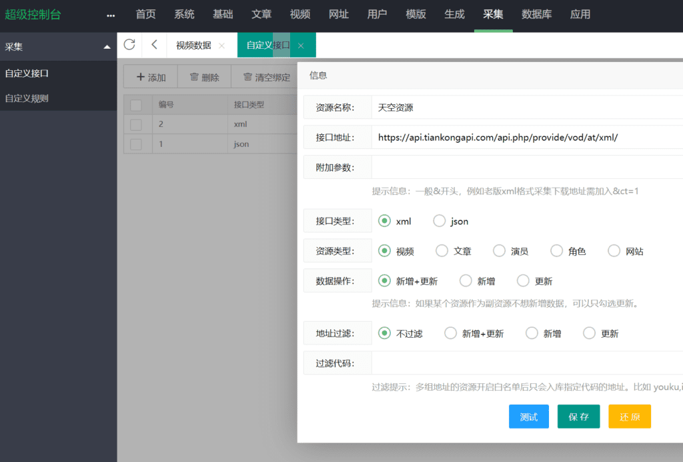Select 更新 under 数据操作
Viewport: 683px width, 462px height.
point(523,281)
